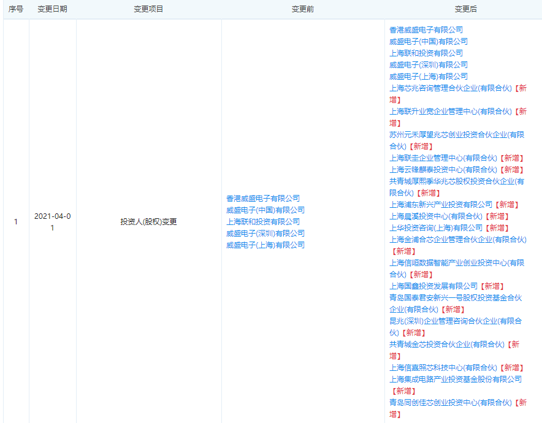Open the 共青城厚熙季华兆芯股权投资合伙企业 link
The height and width of the screenshot is (423, 542).
click(x=457, y=187)
